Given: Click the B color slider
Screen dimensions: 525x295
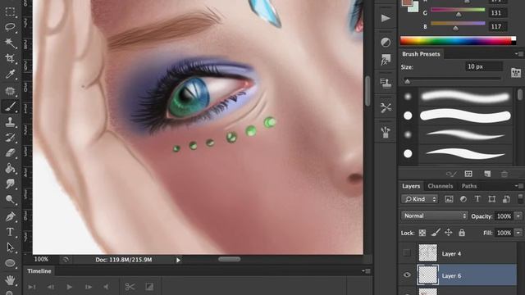Looking at the screenshot, I should point(458,24).
